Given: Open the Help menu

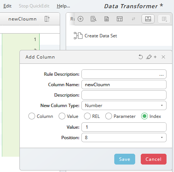Looking at the screenshot, I should 63,6.
